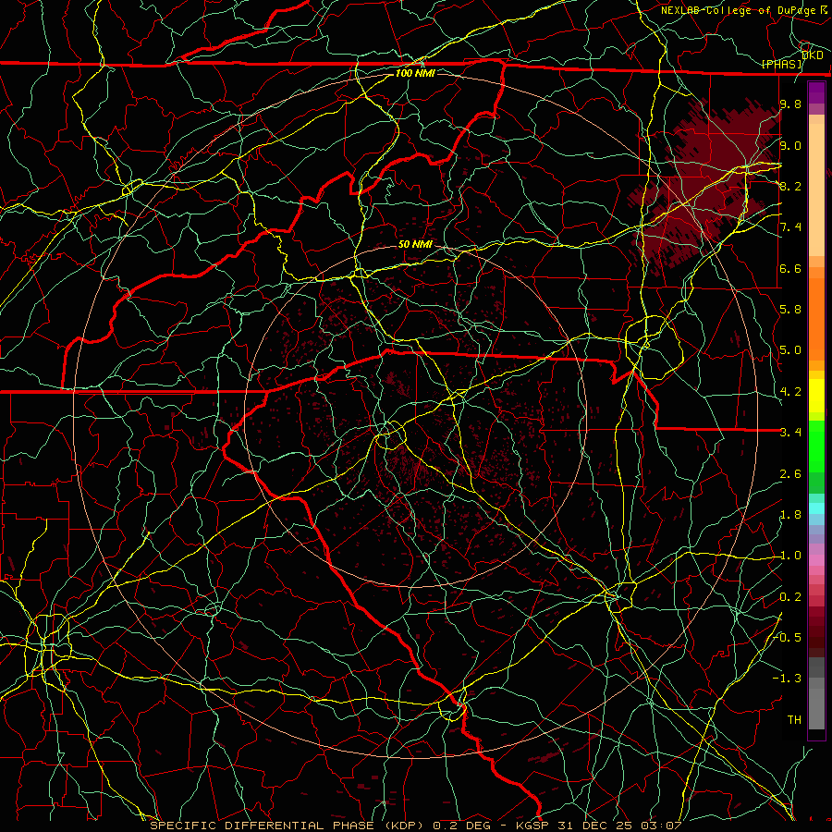The width and height of the screenshot is (832, 832).
Task: Click the 'KGSP' radar site identifier
Action: [532, 826]
